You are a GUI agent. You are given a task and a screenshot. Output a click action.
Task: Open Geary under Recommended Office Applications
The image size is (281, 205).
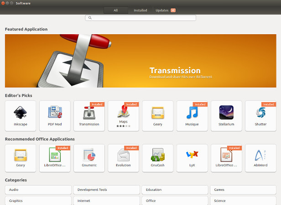tap(21, 158)
